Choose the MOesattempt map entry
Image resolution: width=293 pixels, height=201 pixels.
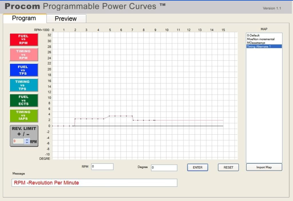[256, 43]
